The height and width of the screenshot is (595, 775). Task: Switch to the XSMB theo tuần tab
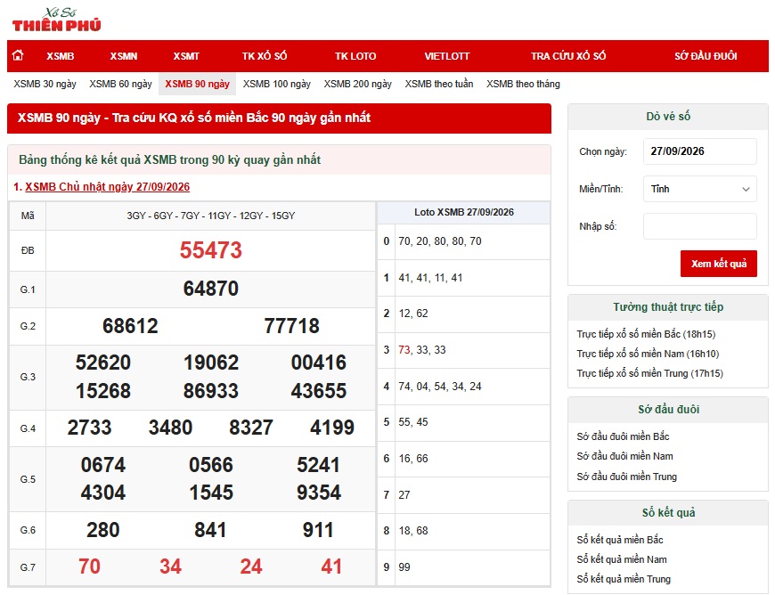[x=439, y=84]
